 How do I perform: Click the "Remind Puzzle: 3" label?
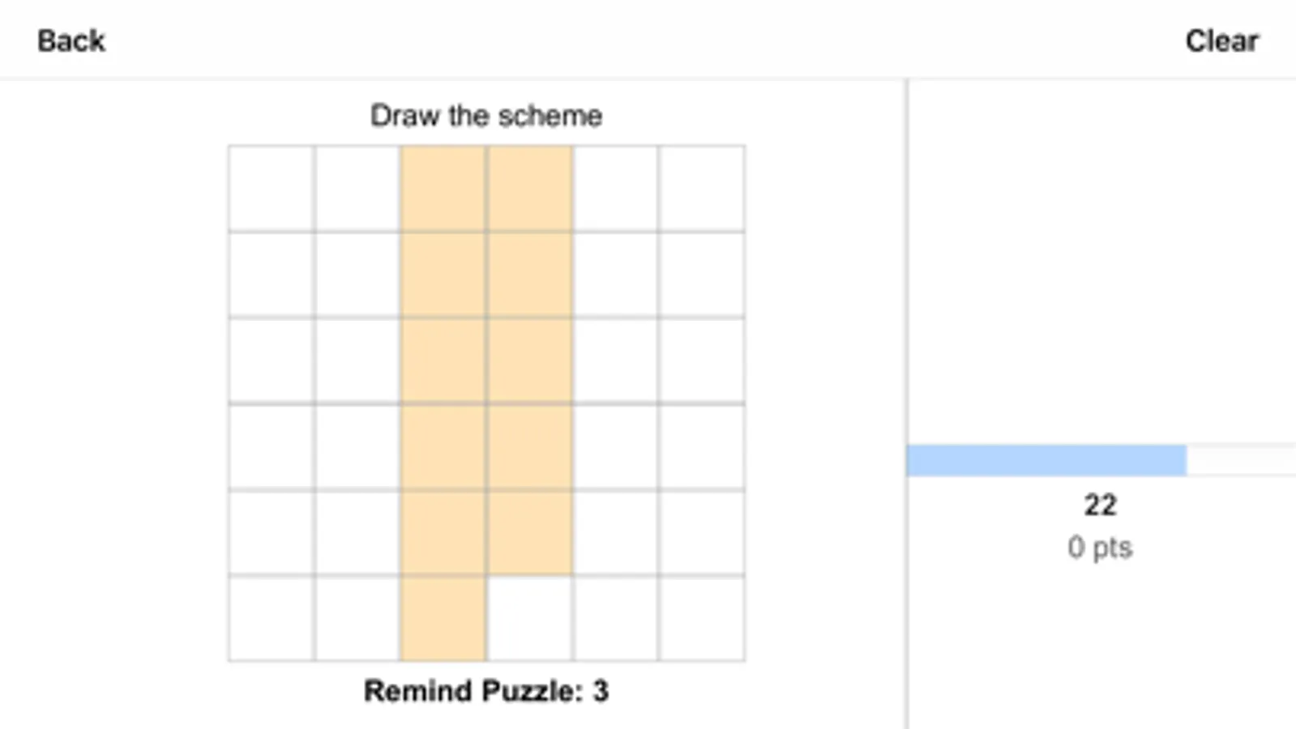tap(485, 691)
